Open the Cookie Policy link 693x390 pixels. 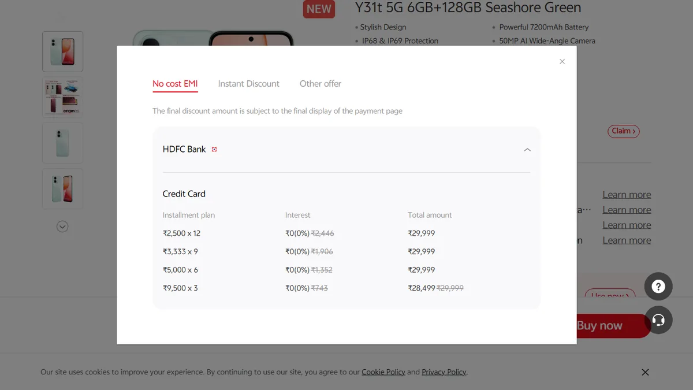click(x=383, y=372)
